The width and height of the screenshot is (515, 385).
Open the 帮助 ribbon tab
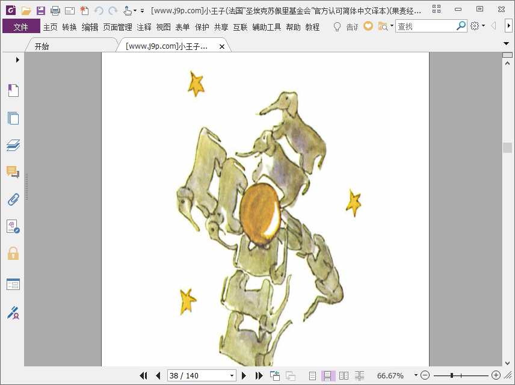[294, 27]
